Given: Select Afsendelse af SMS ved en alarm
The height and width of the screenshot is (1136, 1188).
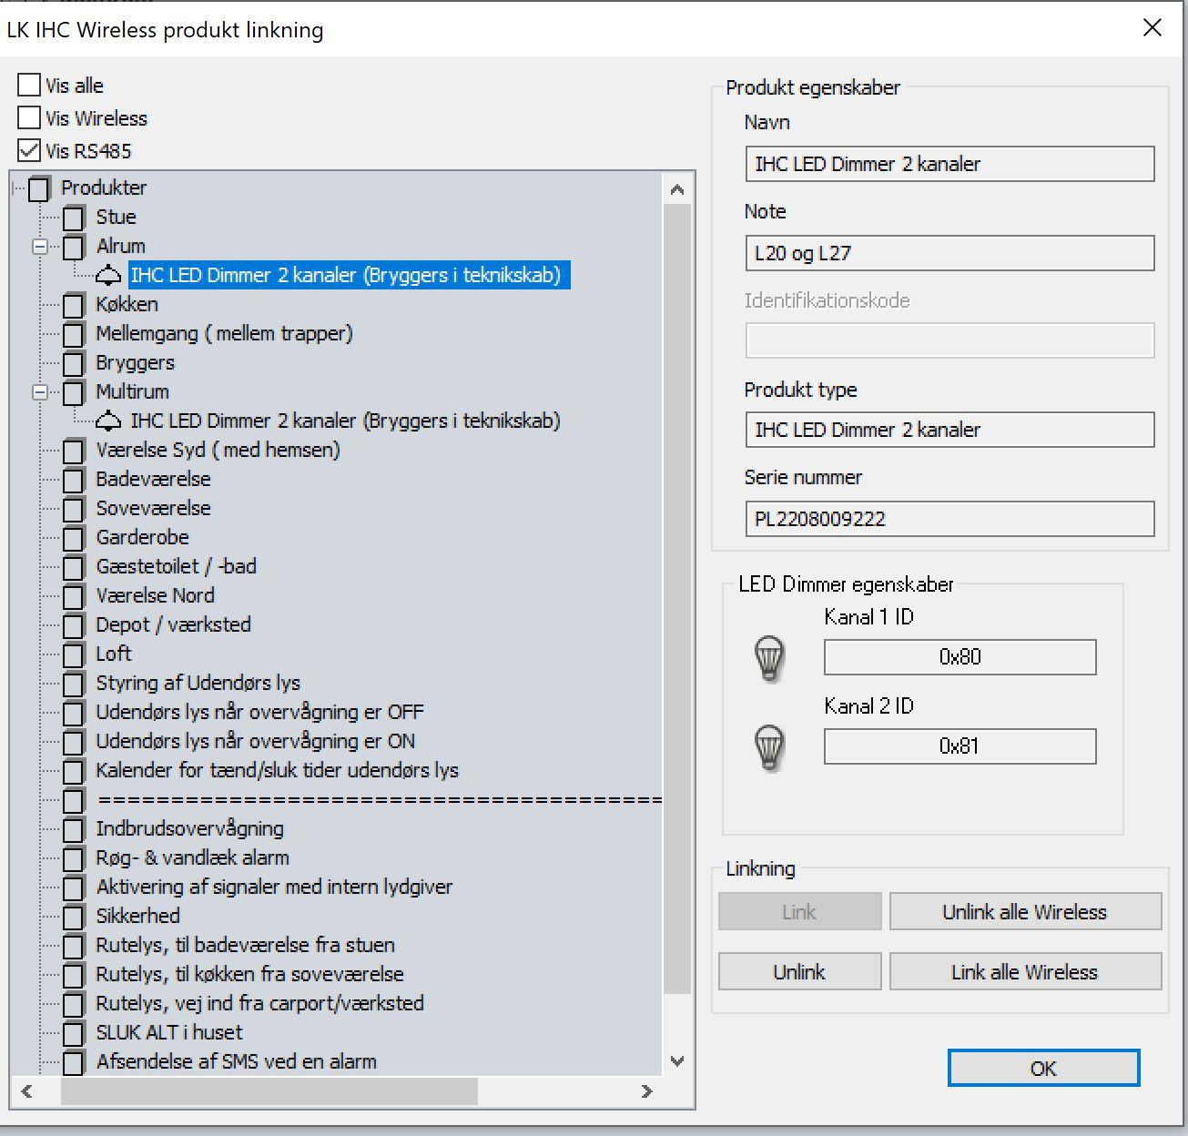Looking at the screenshot, I should pos(236,1061).
